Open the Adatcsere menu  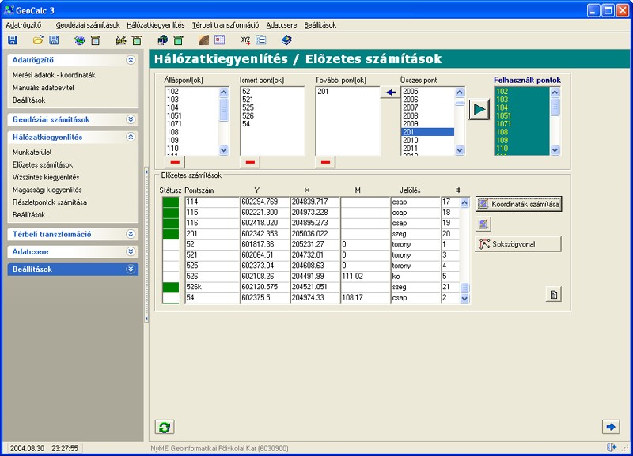(282, 25)
